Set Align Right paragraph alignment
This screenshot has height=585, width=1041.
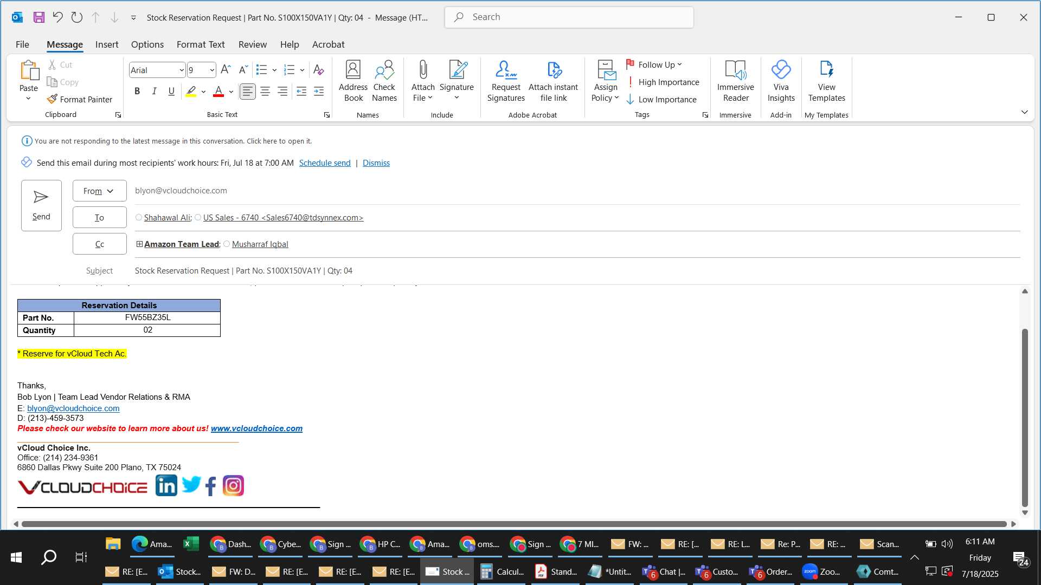[x=282, y=92]
